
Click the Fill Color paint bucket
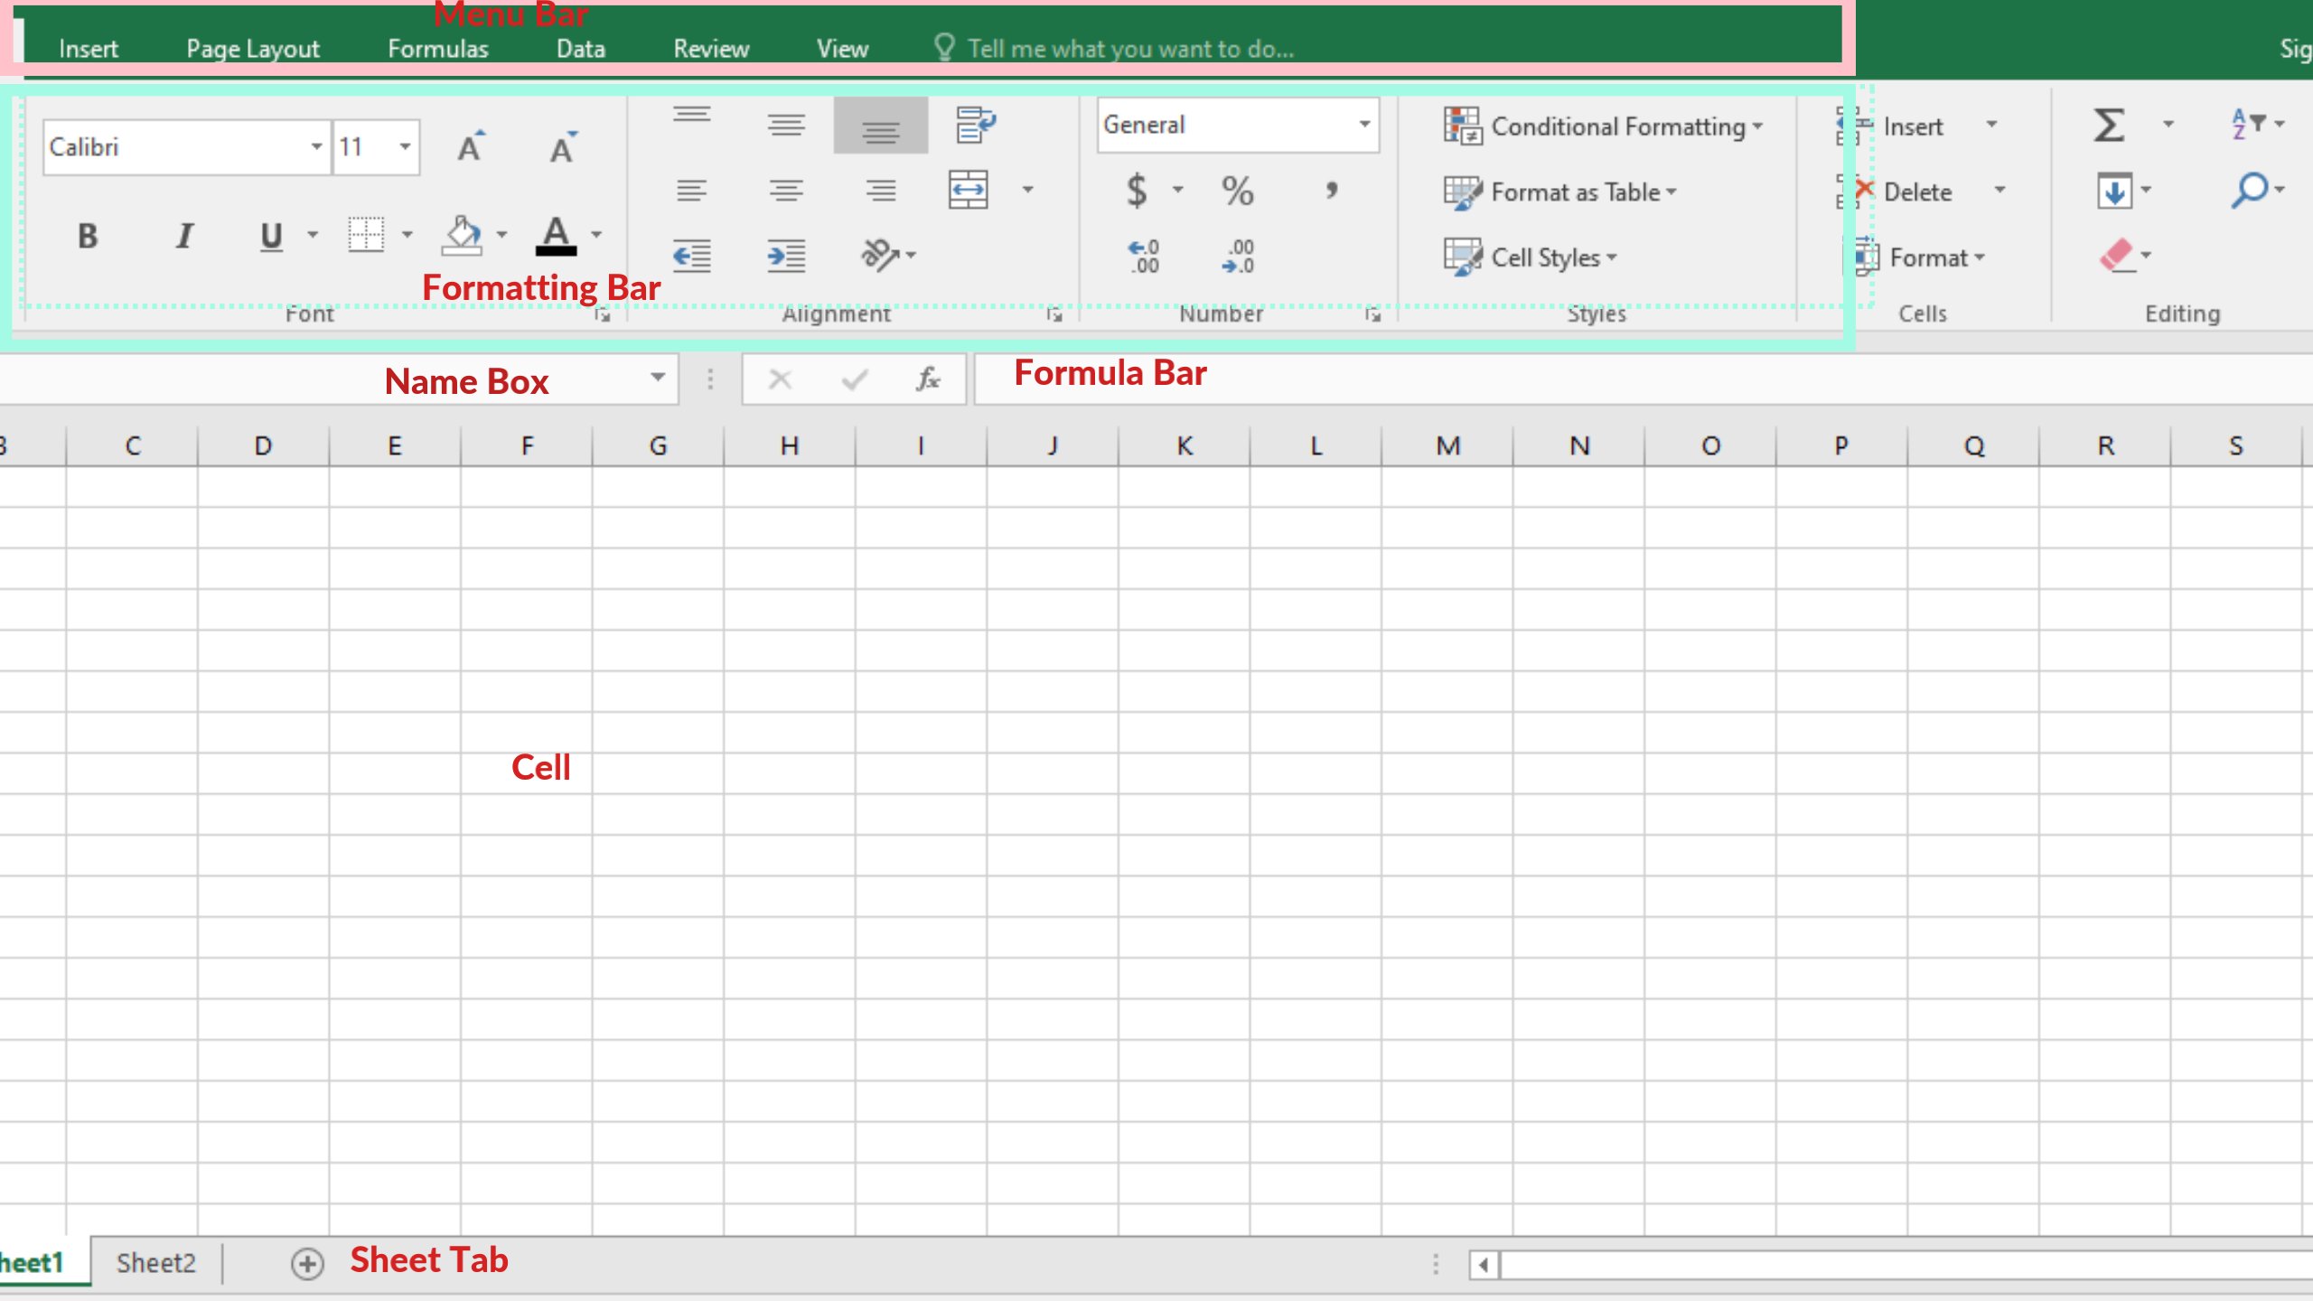462,235
